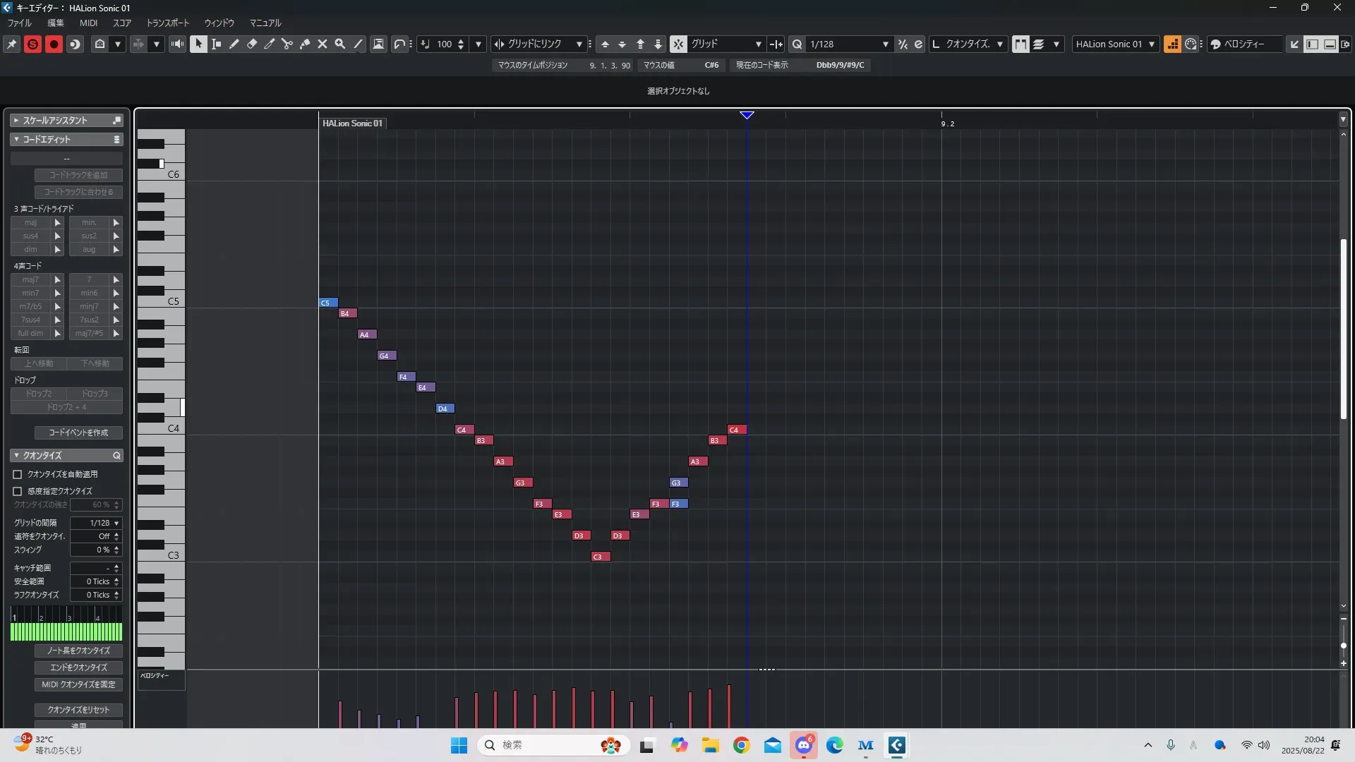Click the コードイベントを作成 button
Viewport: 1355px width, 762px height.
78,433
